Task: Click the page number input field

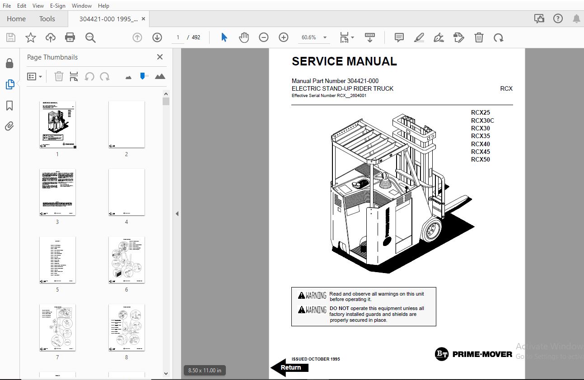Action: point(178,37)
